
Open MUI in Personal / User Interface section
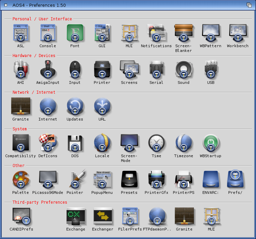(129, 33)
